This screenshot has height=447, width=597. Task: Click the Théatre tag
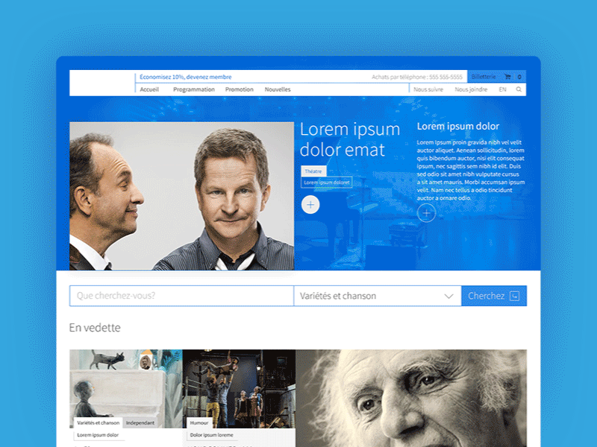click(x=313, y=171)
